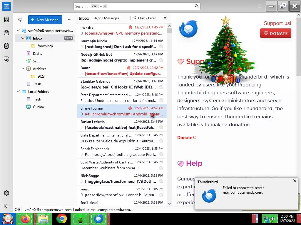Follow the red Donate link

(185, 138)
